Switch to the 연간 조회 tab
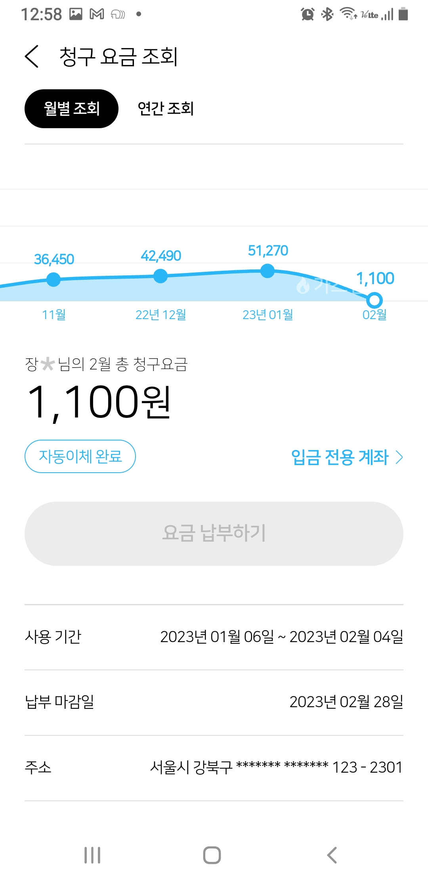 click(166, 109)
